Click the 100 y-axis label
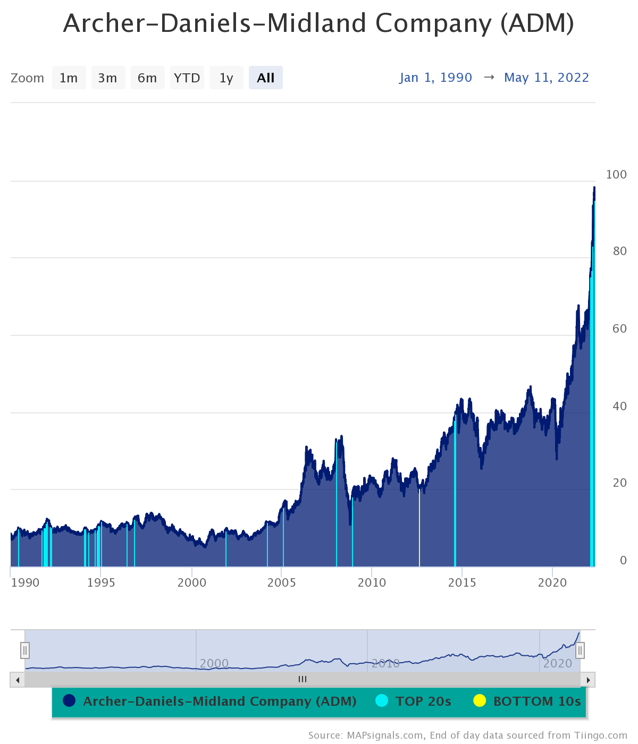Image resolution: width=638 pixels, height=744 pixels. click(616, 174)
